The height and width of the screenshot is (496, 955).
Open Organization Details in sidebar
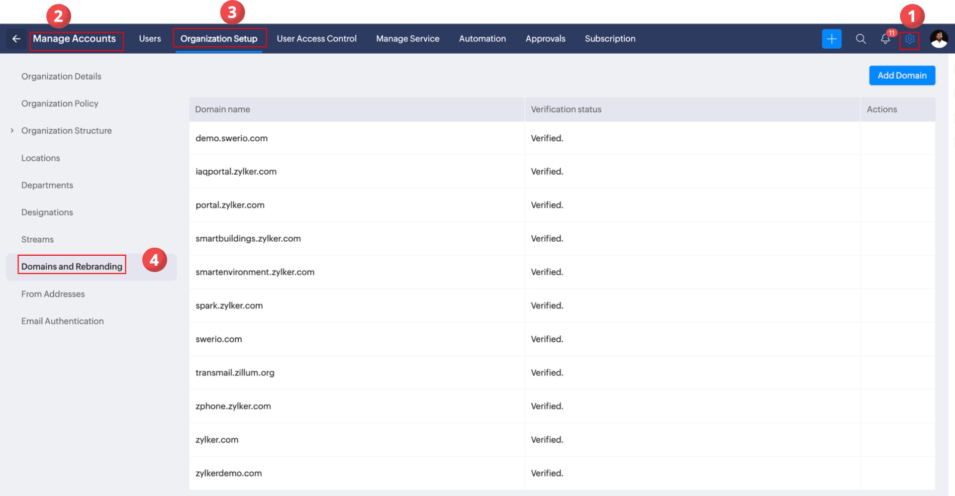click(x=61, y=76)
